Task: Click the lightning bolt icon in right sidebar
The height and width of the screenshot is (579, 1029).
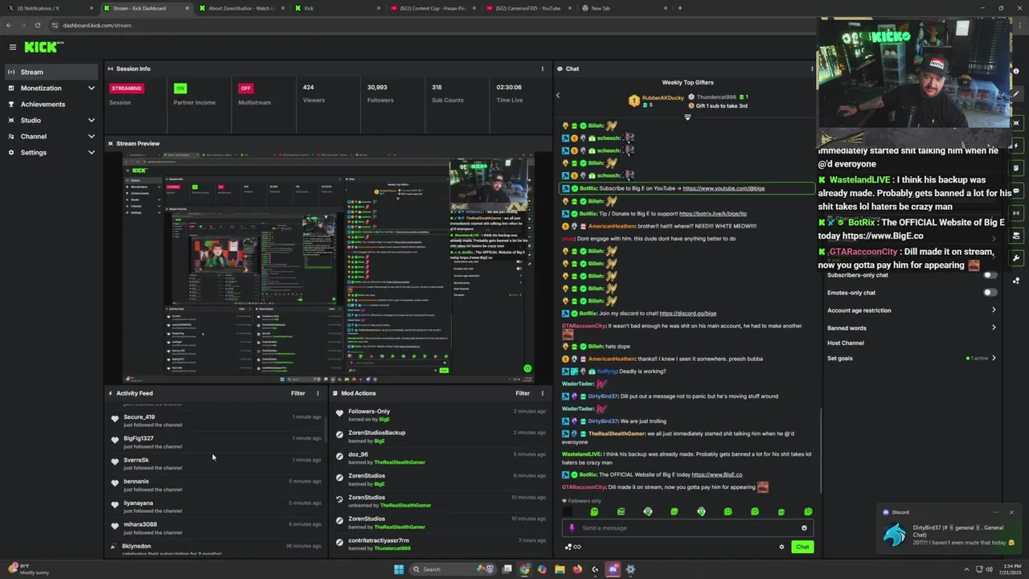Action: [1016, 146]
